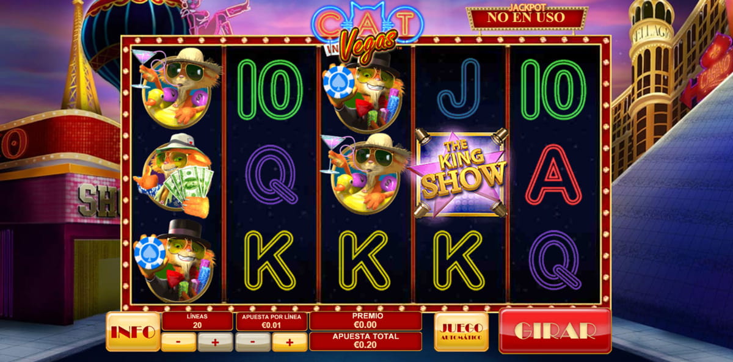Raise the Apuesta por Línea

tap(290, 342)
